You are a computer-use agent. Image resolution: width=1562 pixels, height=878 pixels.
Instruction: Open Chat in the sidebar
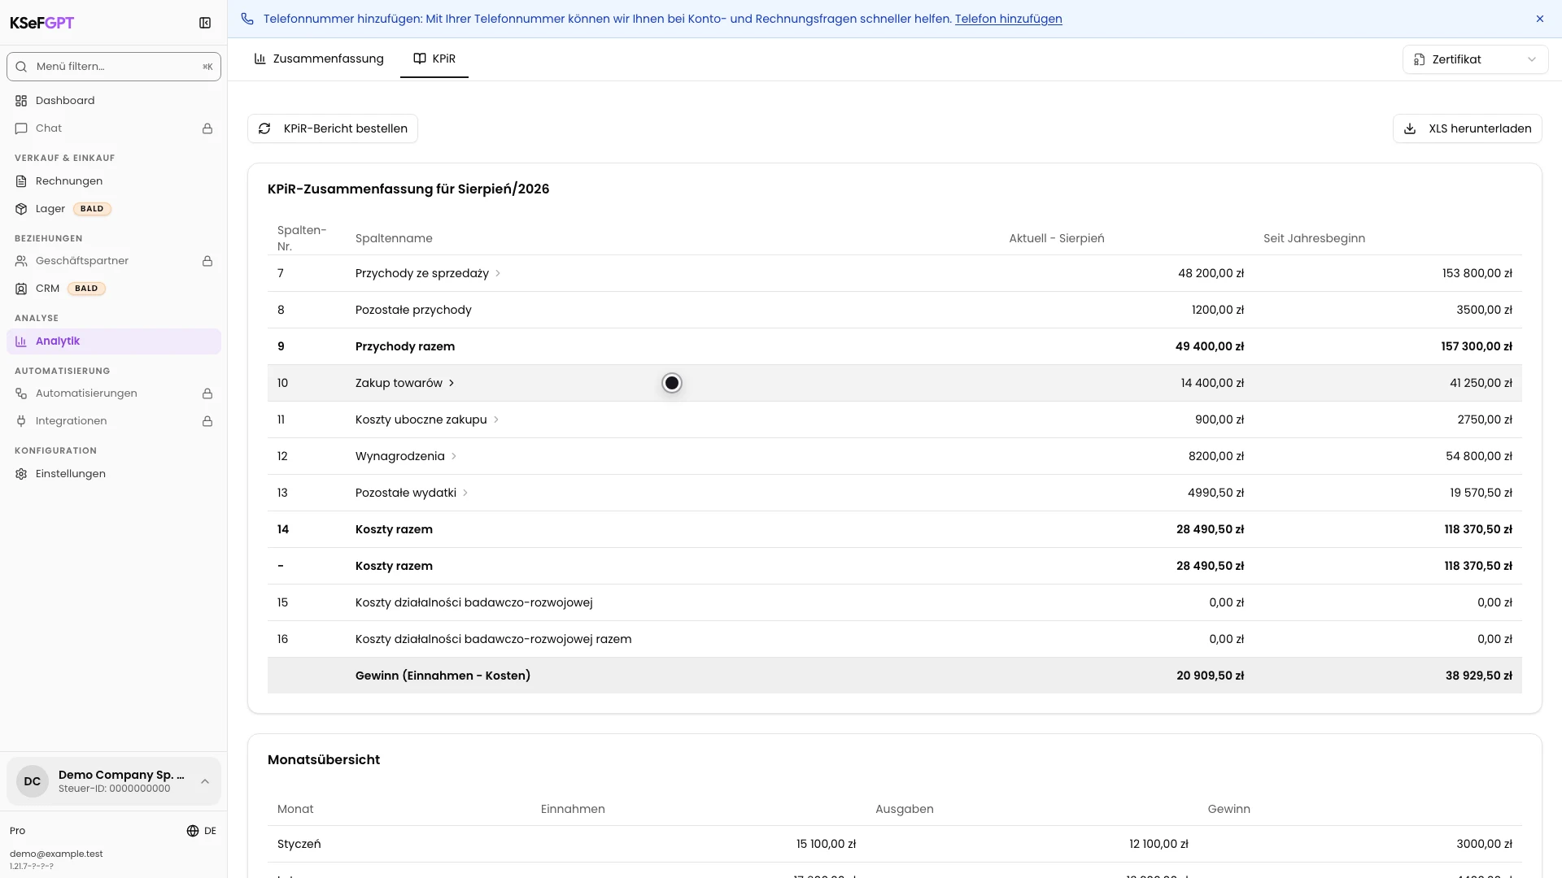[x=114, y=128]
